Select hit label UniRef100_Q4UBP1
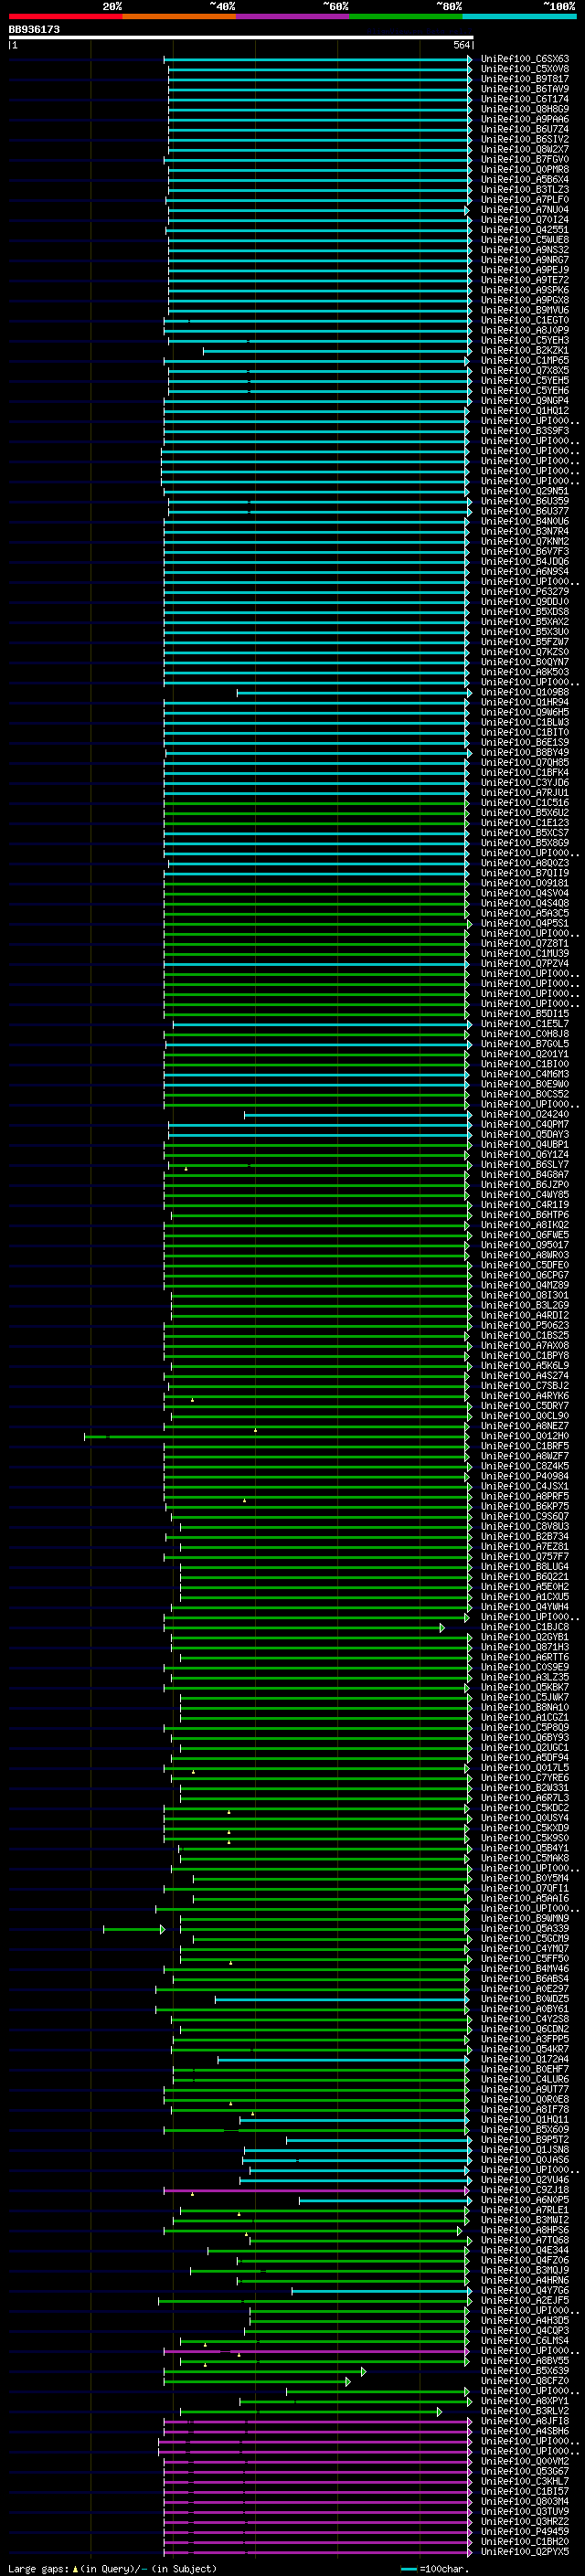 point(525,1144)
